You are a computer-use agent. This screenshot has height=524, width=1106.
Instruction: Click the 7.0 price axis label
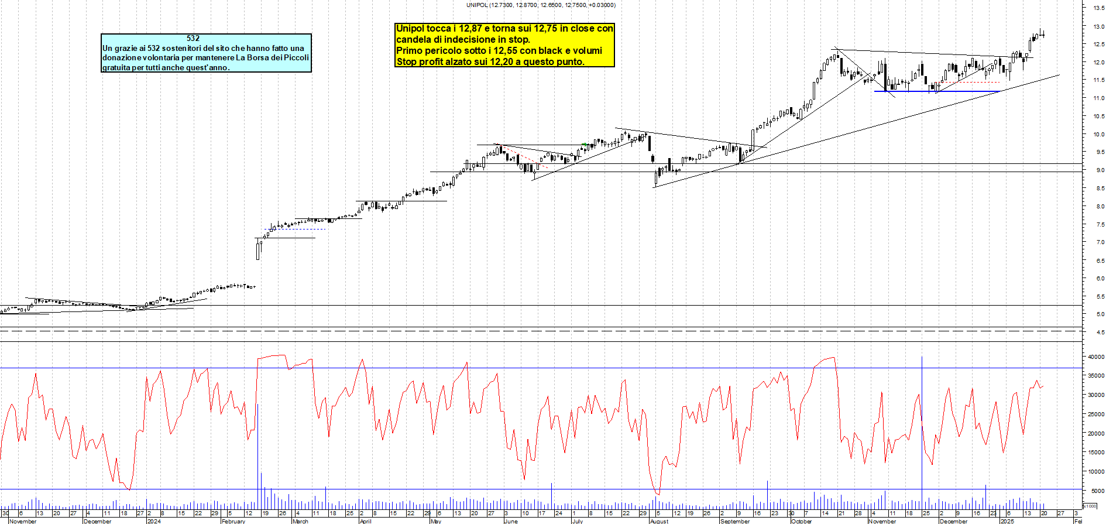tap(1100, 242)
